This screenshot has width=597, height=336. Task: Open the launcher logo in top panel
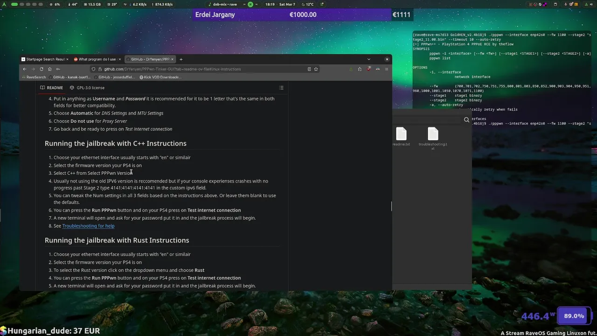[5, 4]
